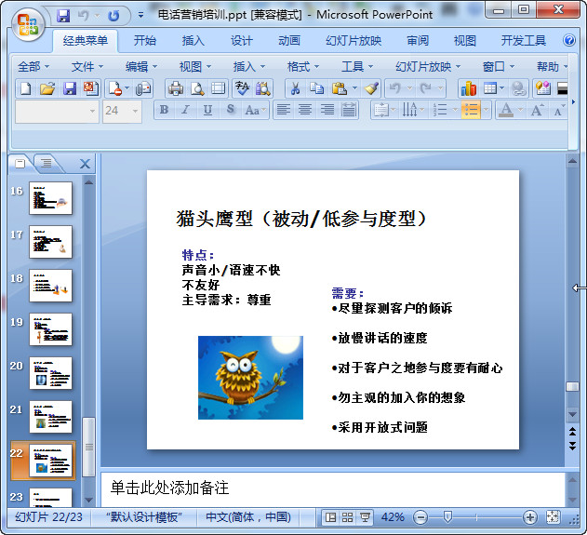
Task: Click the Help question mark icon
Action: click(569, 40)
